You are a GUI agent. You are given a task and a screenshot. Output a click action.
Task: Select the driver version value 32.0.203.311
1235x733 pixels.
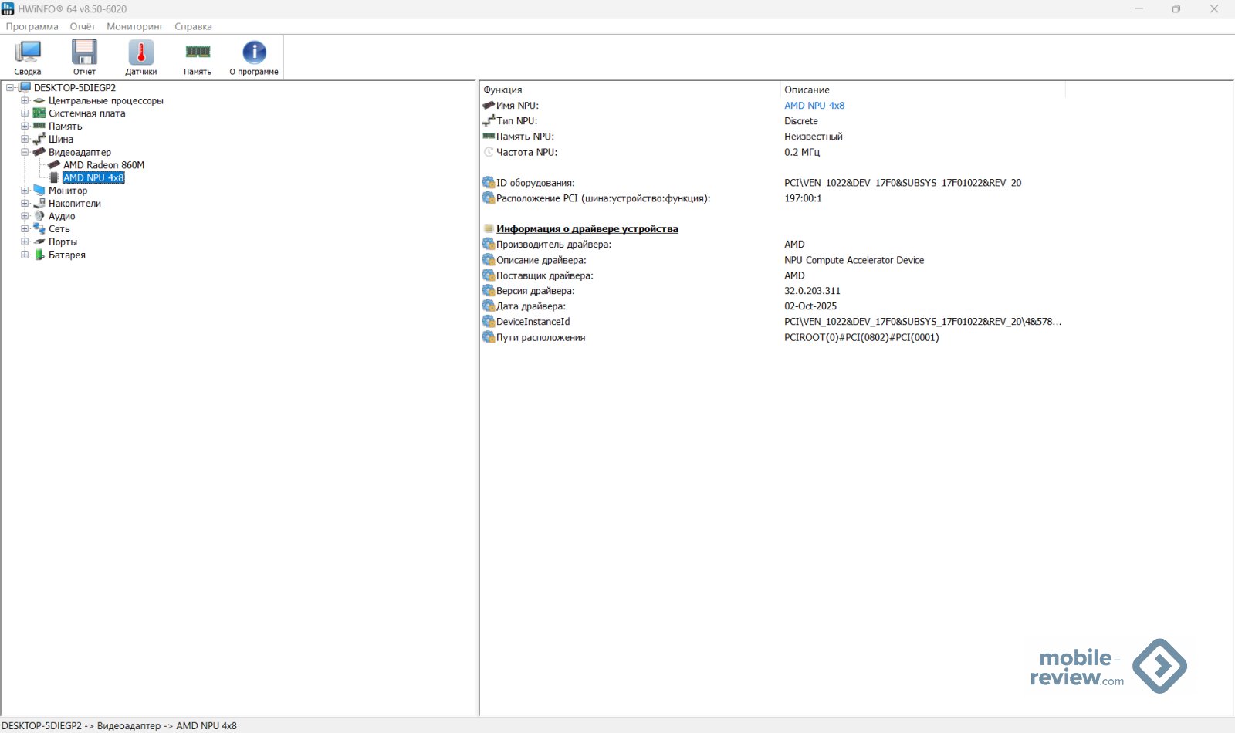tap(812, 291)
